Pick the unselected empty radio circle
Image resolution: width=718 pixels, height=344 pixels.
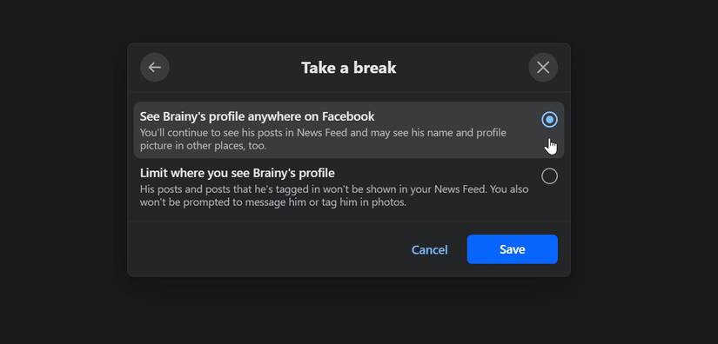549,176
